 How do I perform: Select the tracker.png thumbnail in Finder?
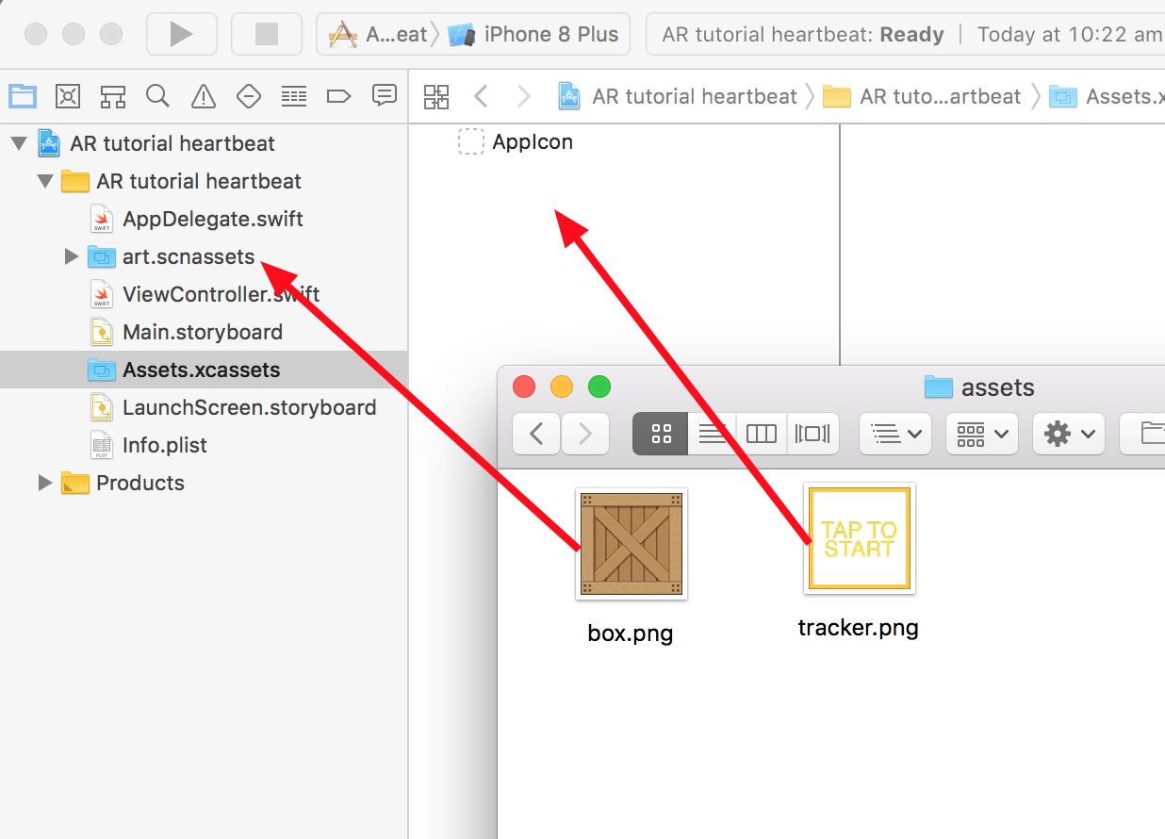coord(859,538)
